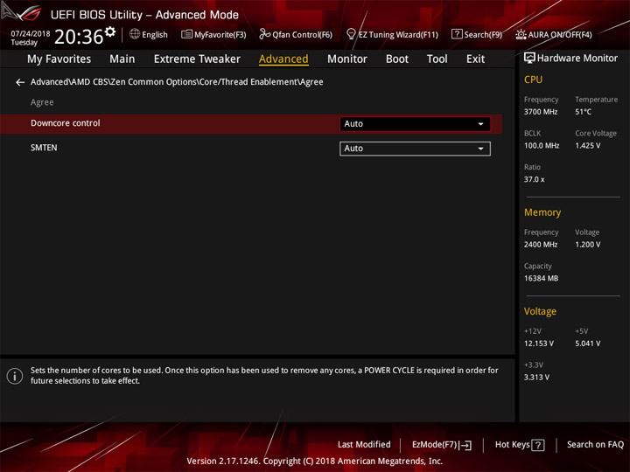Image resolution: width=630 pixels, height=472 pixels.
Task: Click the Search question-mark icon
Action: (x=457, y=34)
